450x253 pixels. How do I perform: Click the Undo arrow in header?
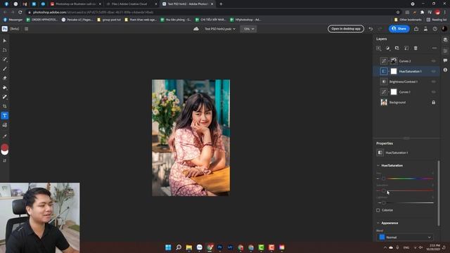pyautogui.click(x=371, y=29)
